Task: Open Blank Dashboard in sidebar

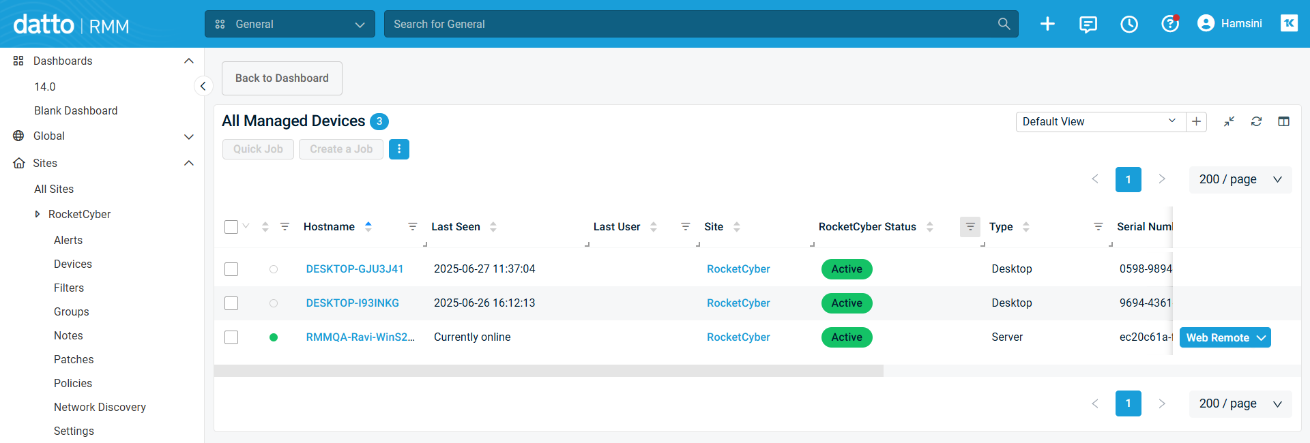Action: (x=76, y=111)
